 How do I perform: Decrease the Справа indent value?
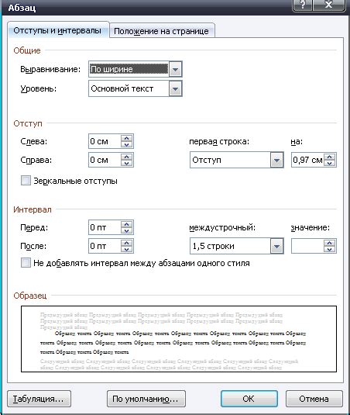[127, 163]
